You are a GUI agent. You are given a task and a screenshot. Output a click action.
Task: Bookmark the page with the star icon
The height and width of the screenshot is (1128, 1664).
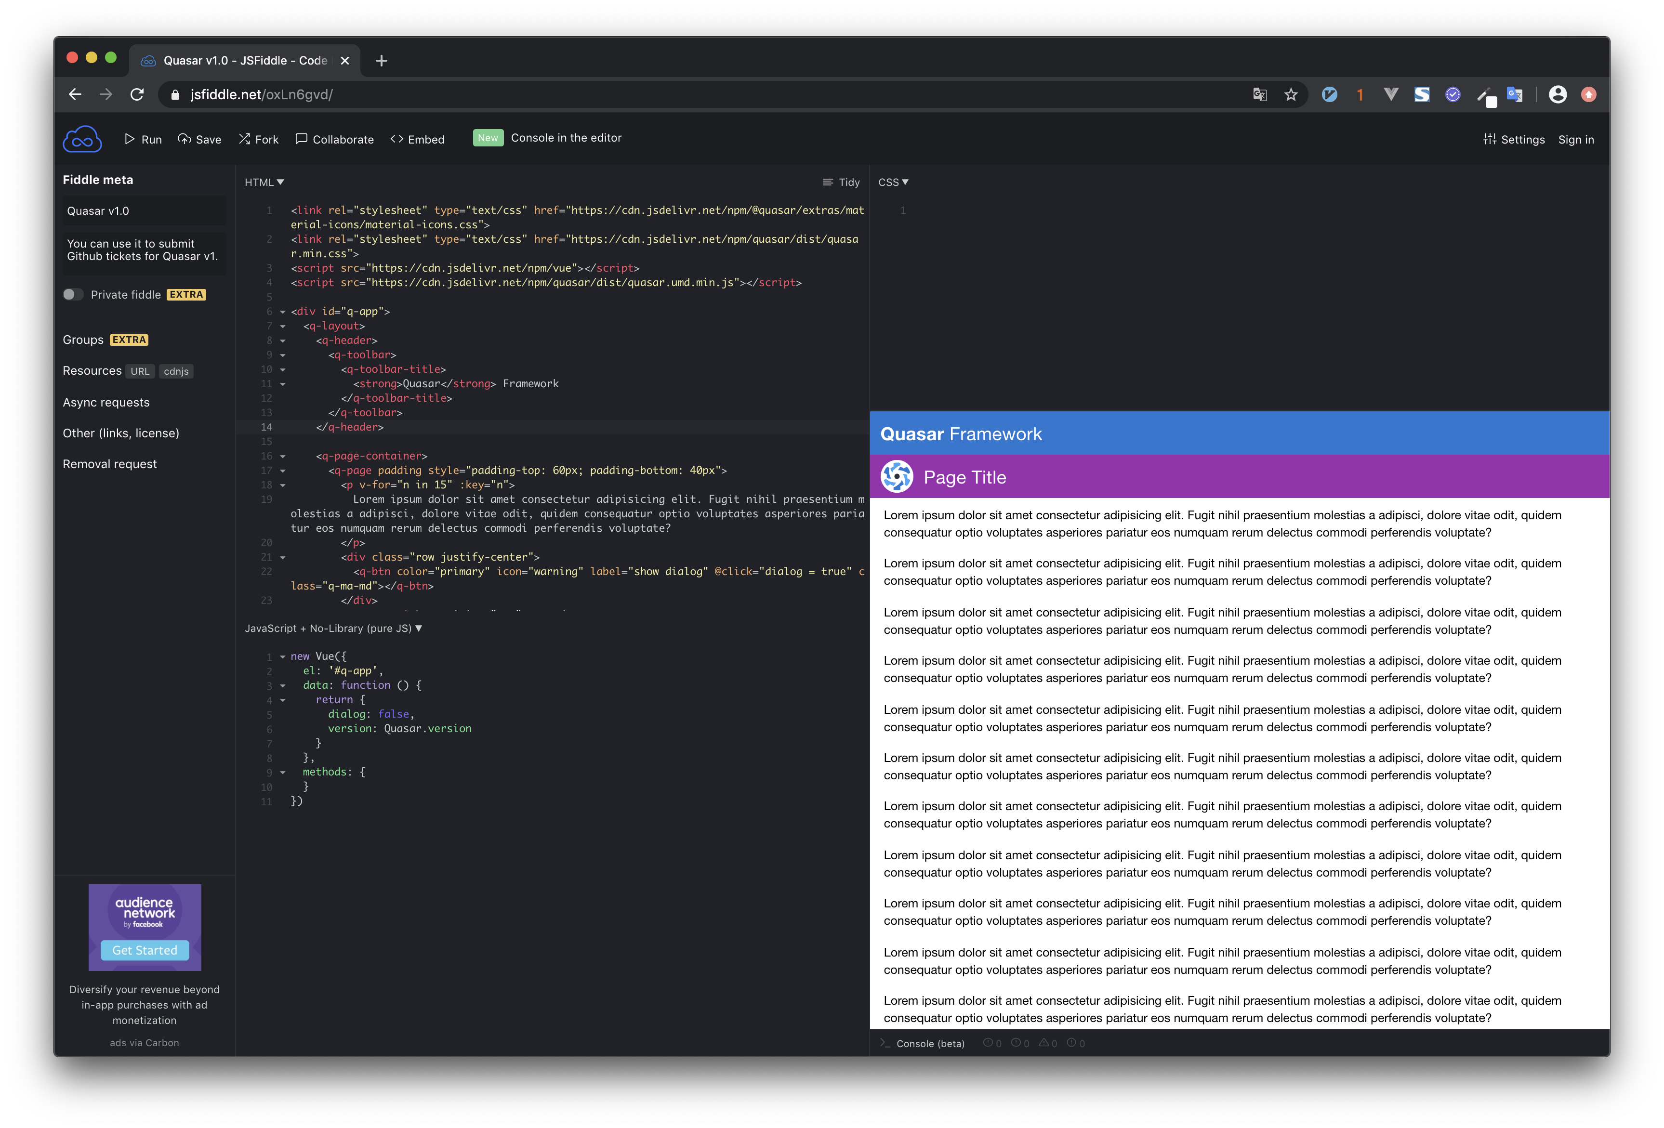click(1290, 94)
